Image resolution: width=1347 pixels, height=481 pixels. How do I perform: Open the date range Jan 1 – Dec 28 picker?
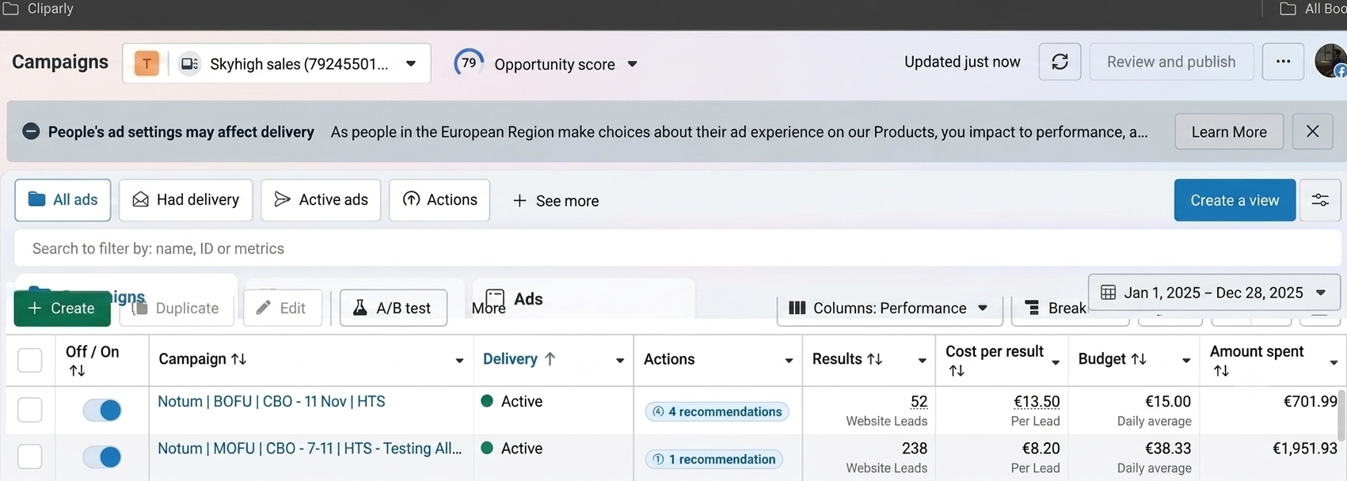(1214, 293)
